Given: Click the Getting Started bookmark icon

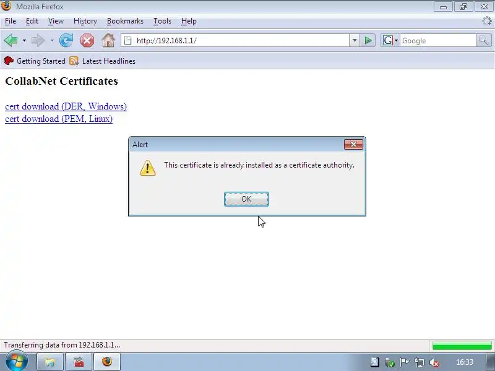Looking at the screenshot, I should coord(9,61).
